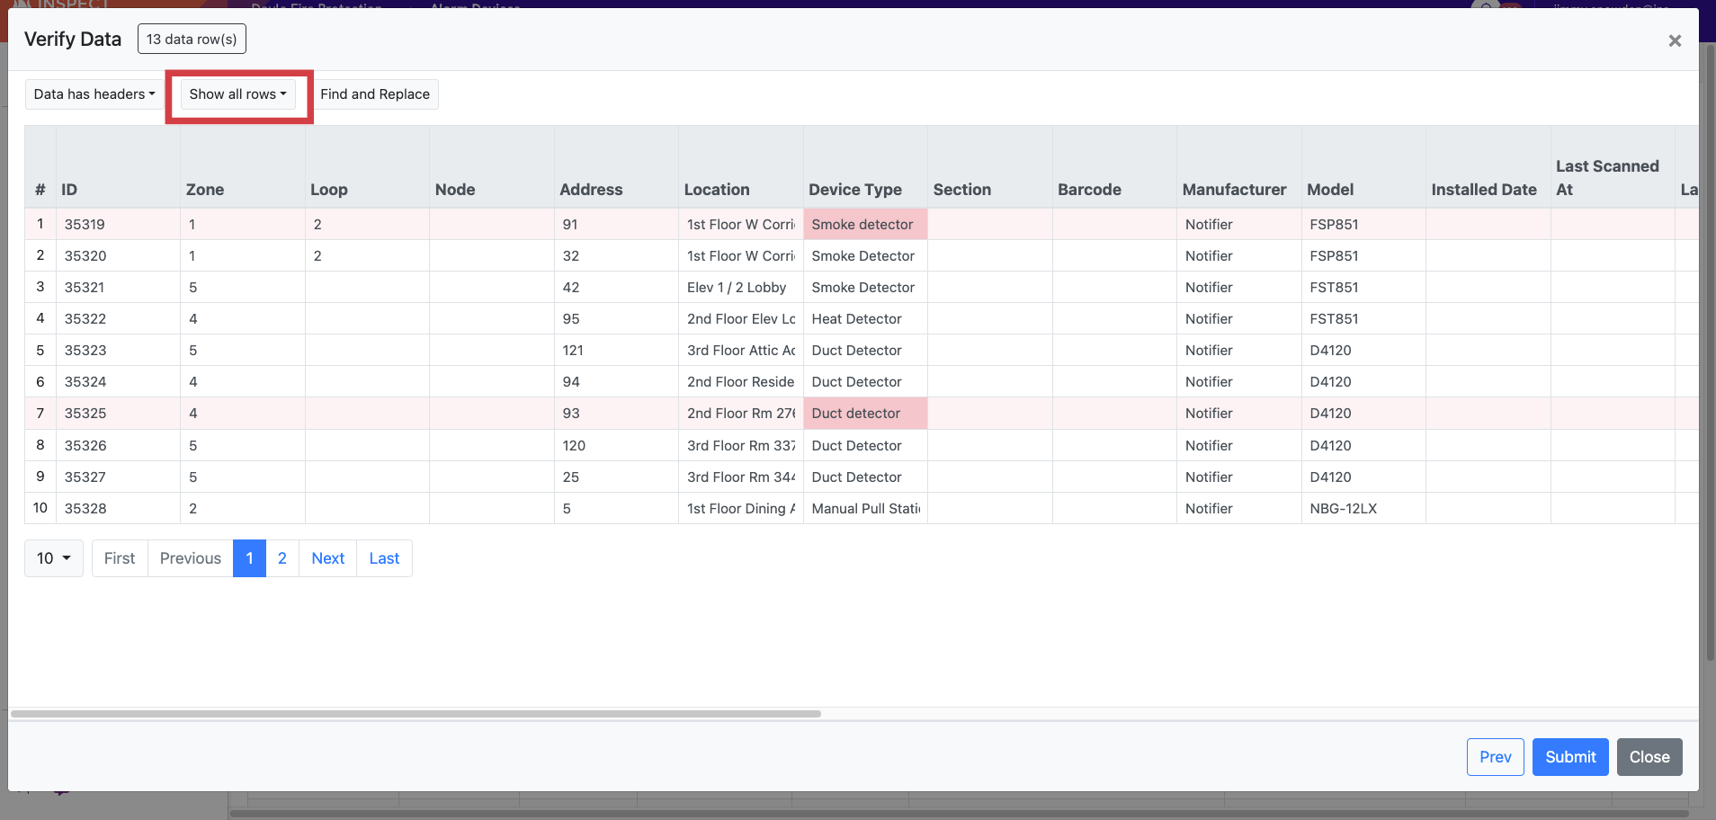The height and width of the screenshot is (820, 1716).
Task: Click model cell FSP851 in row 1
Action: tap(1363, 225)
